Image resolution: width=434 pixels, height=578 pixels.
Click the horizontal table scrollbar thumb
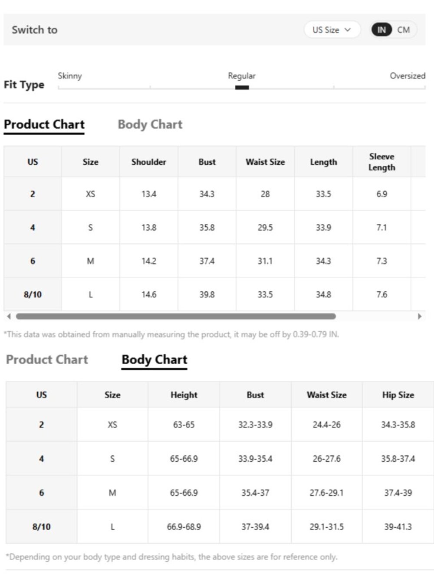point(176,317)
